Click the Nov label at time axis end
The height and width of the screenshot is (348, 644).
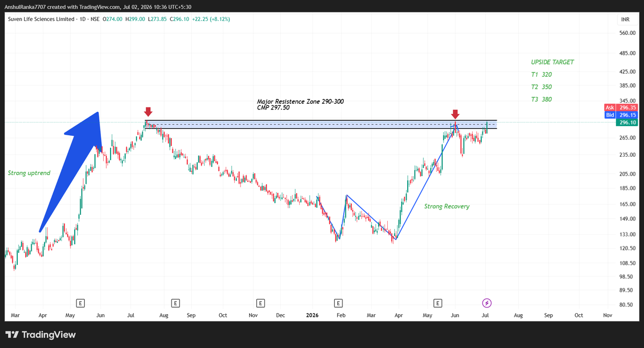point(607,315)
